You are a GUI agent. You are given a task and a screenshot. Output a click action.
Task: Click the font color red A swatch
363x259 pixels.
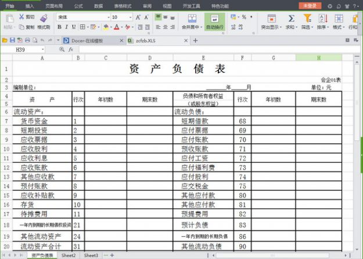[117, 27]
